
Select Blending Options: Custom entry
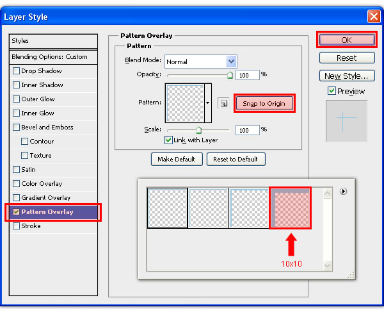(53, 57)
